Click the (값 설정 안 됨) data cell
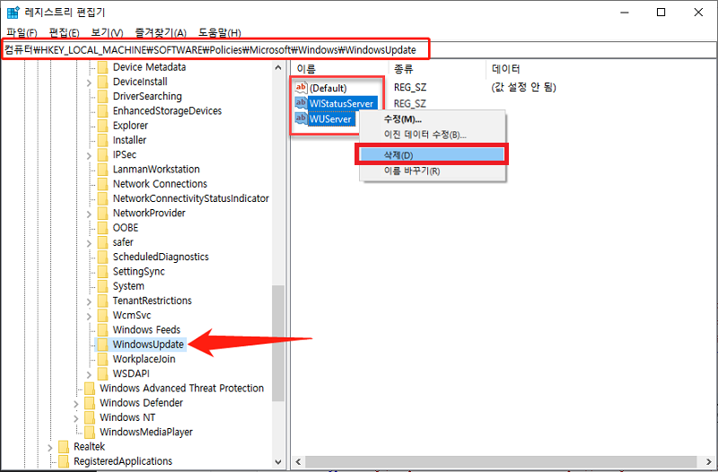Viewport: 718px width, 472px height. (523, 87)
